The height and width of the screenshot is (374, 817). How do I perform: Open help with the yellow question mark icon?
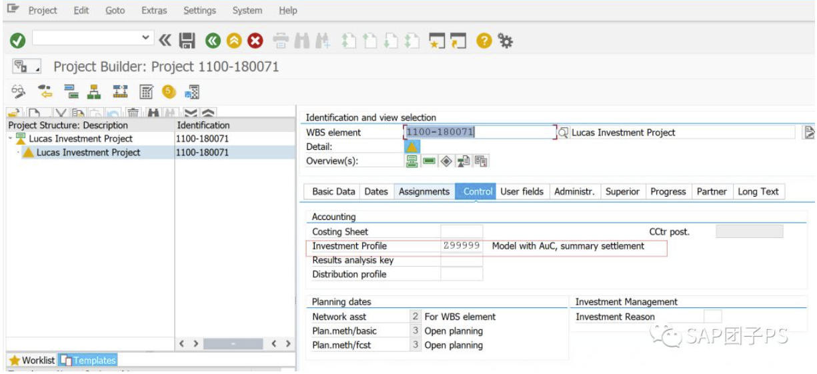(485, 41)
